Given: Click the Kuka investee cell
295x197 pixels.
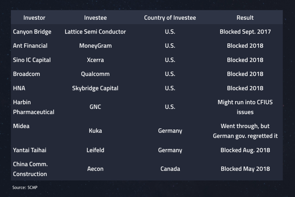Looking at the screenshot, I should 95,131.
